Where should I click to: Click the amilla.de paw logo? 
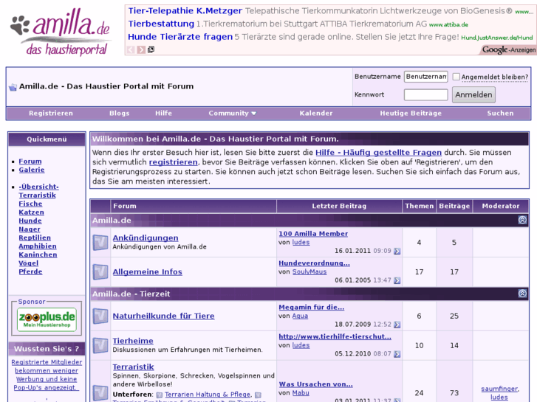pyautogui.click(x=61, y=32)
